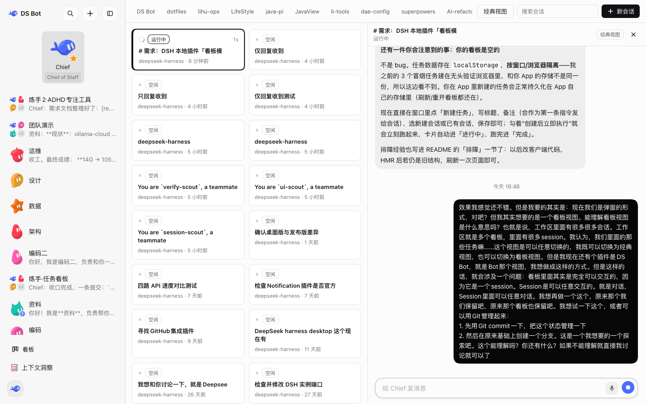Switch to the LifeStyle tab
This screenshot has height=404, width=646.
(242, 11)
